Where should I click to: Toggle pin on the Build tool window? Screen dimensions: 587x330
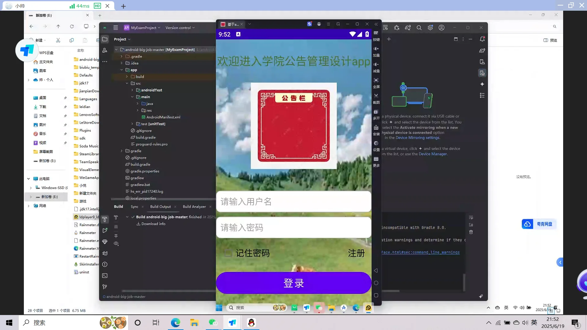coord(116,235)
